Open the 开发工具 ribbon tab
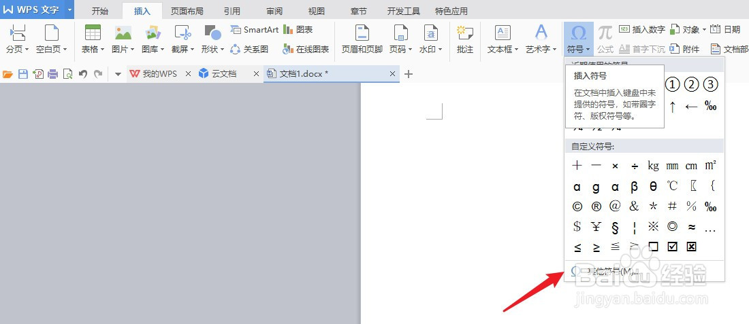The width and height of the screenshot is (749, 324). 404,11
